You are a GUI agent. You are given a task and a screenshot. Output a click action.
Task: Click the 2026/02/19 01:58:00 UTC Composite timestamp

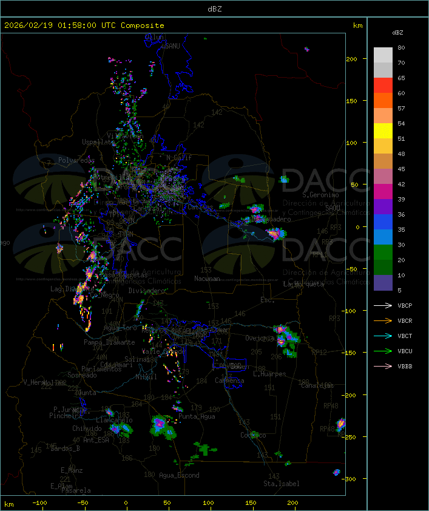(x=84, y=25)
